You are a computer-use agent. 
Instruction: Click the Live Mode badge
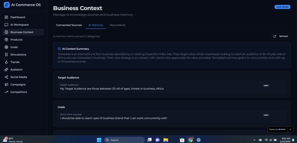[x=282, y=7]
